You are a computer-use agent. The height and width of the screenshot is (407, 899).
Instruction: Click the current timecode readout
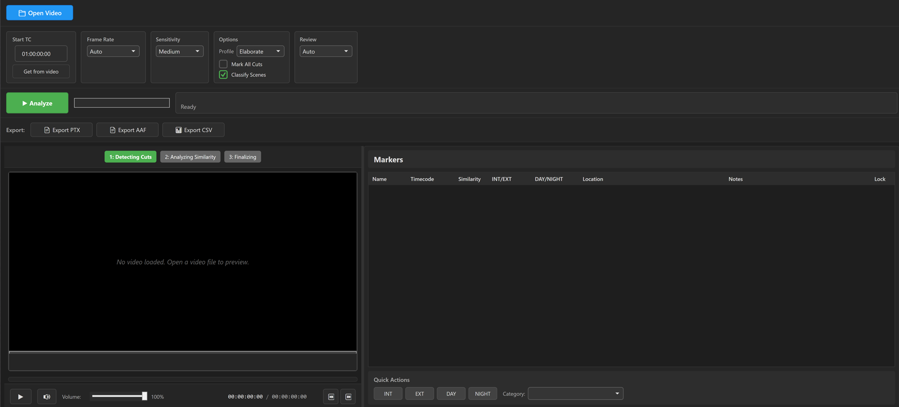coord(245,396)
